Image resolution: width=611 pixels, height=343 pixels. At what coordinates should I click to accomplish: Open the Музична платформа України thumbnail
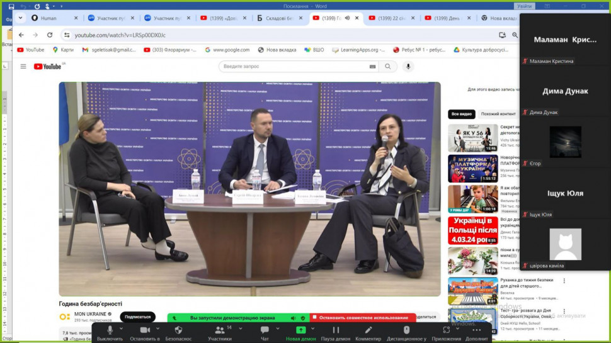472,169
